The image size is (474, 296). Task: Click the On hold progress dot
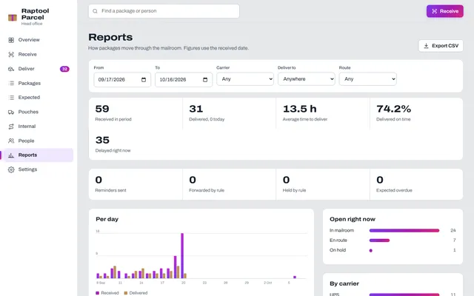click(371, 250)
